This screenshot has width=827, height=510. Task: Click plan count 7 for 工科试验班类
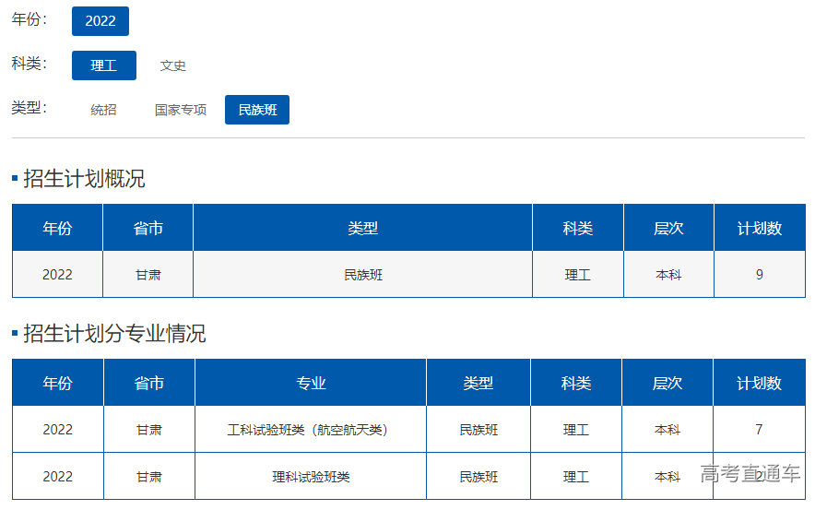tap(759, 430)
